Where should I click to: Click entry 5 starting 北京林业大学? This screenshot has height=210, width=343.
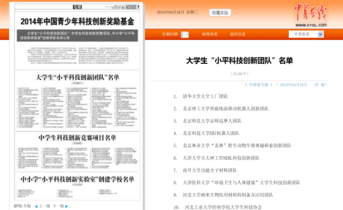[237, 146]
